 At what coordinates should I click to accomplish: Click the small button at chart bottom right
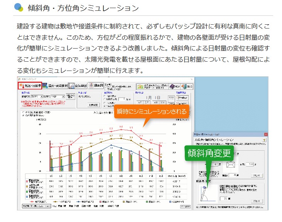(x=185, y=207)
